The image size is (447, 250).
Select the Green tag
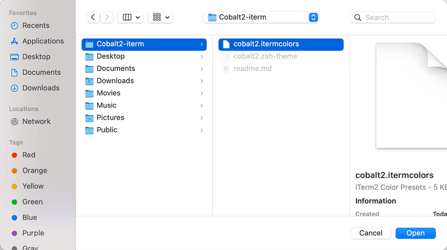[27, 202]
